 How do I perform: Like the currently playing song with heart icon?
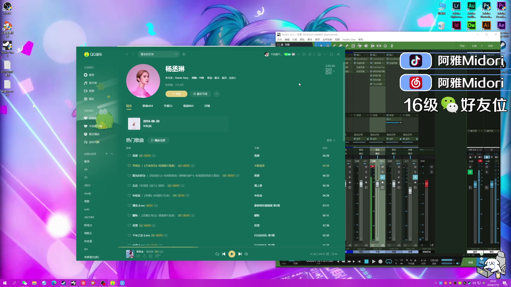click(x=138, y=256)
